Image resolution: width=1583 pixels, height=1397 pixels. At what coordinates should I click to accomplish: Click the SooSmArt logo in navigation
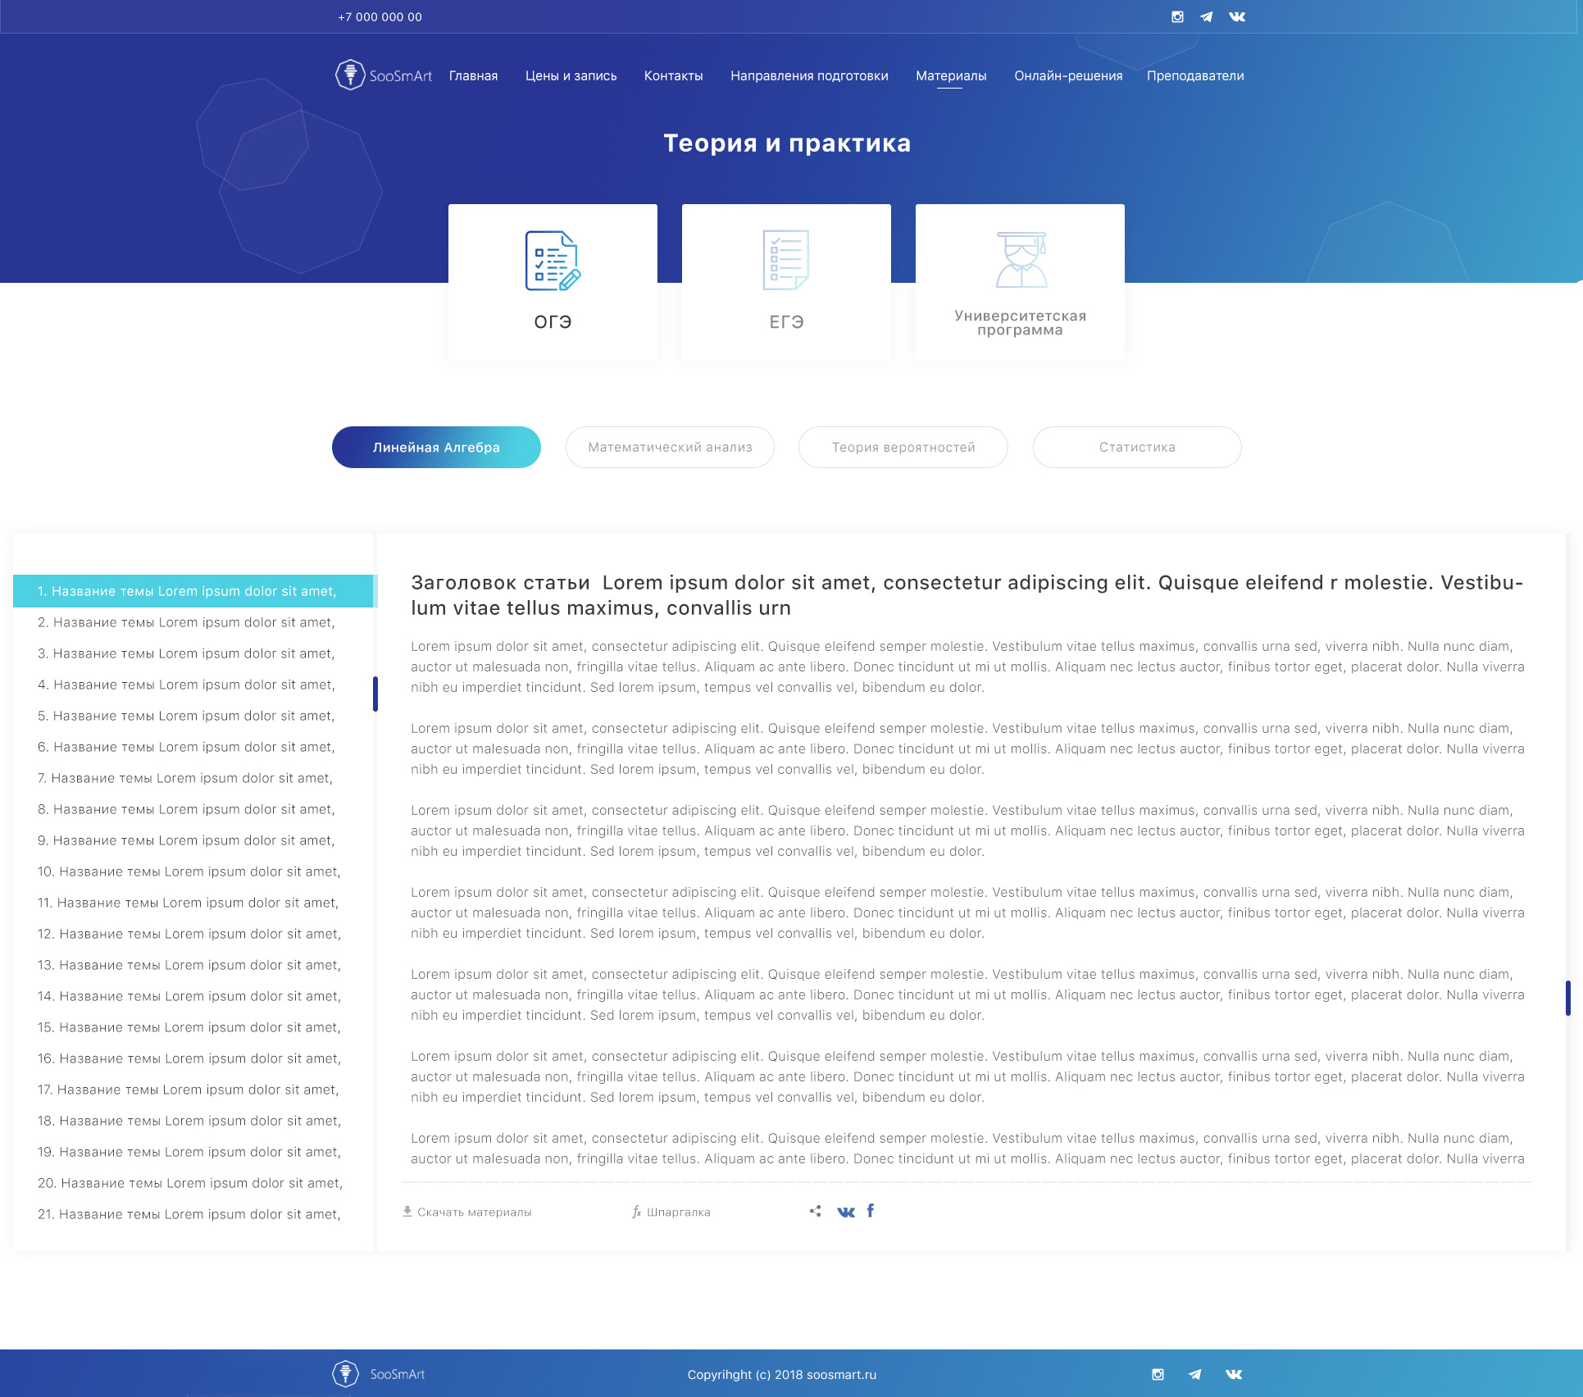click(384, 75)
